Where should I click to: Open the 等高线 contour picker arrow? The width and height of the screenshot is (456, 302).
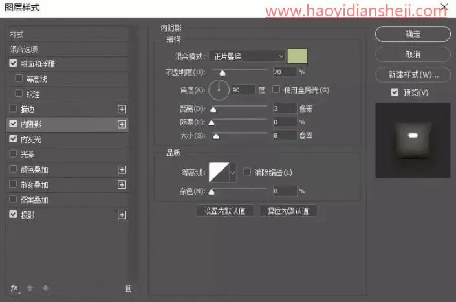(233, 173)
